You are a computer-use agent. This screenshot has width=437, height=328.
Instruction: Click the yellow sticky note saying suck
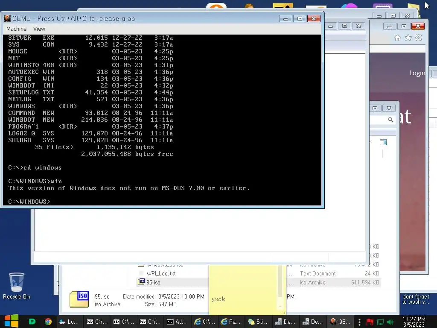pyautogui.click(x=246, y=290)
